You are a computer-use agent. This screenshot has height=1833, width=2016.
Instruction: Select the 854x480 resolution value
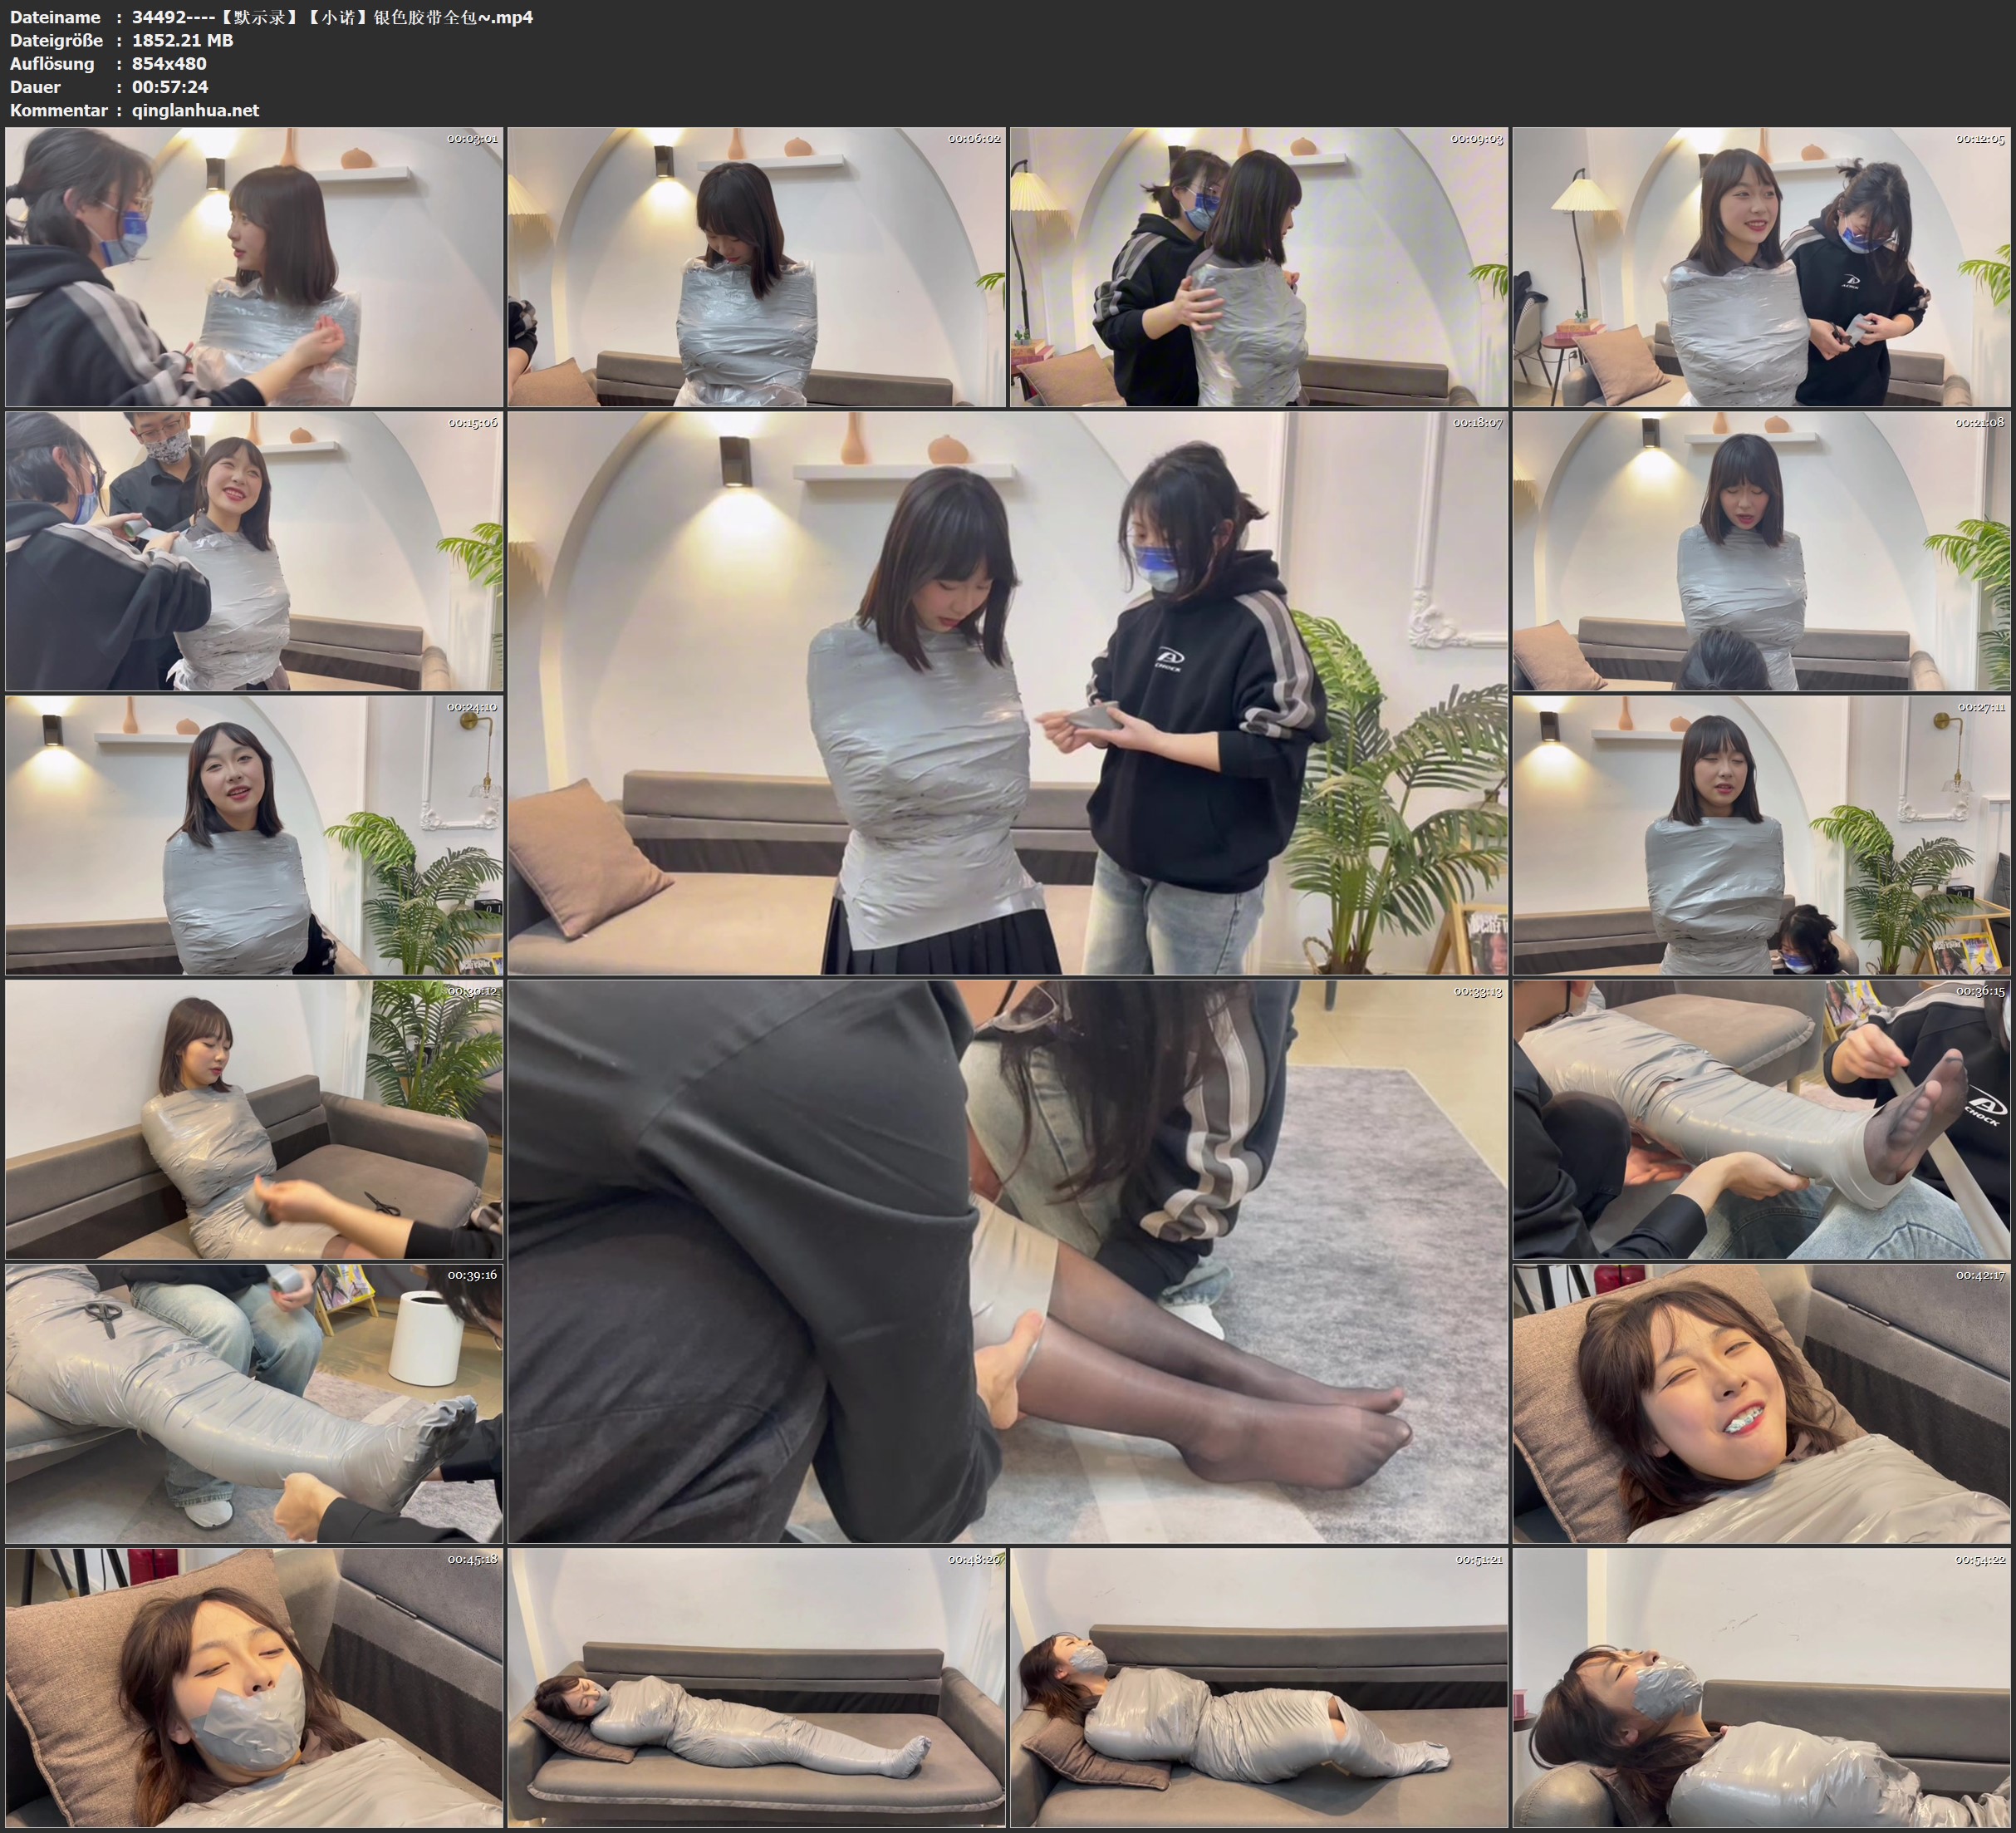(169, 63)
